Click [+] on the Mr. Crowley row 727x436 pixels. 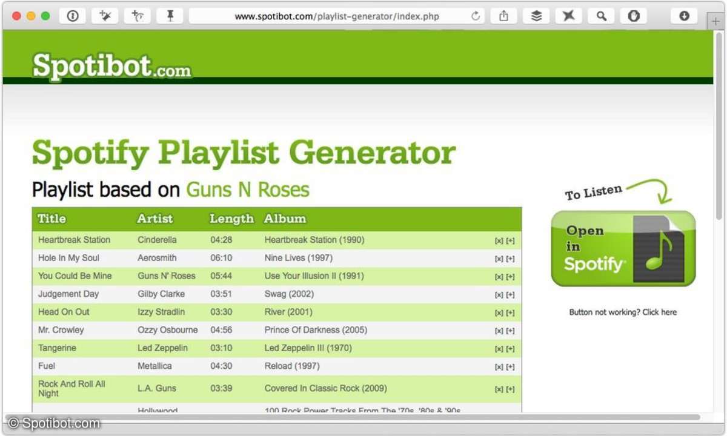[x=510, y=331]
